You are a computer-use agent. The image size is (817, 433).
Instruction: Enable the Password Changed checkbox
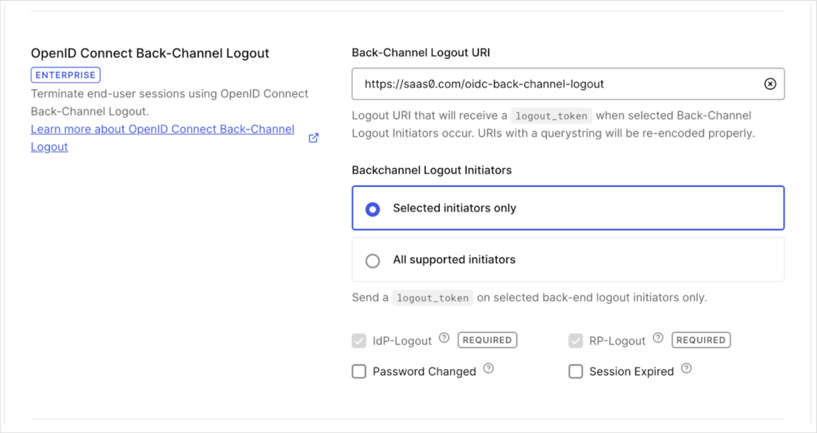pos(359,371)
